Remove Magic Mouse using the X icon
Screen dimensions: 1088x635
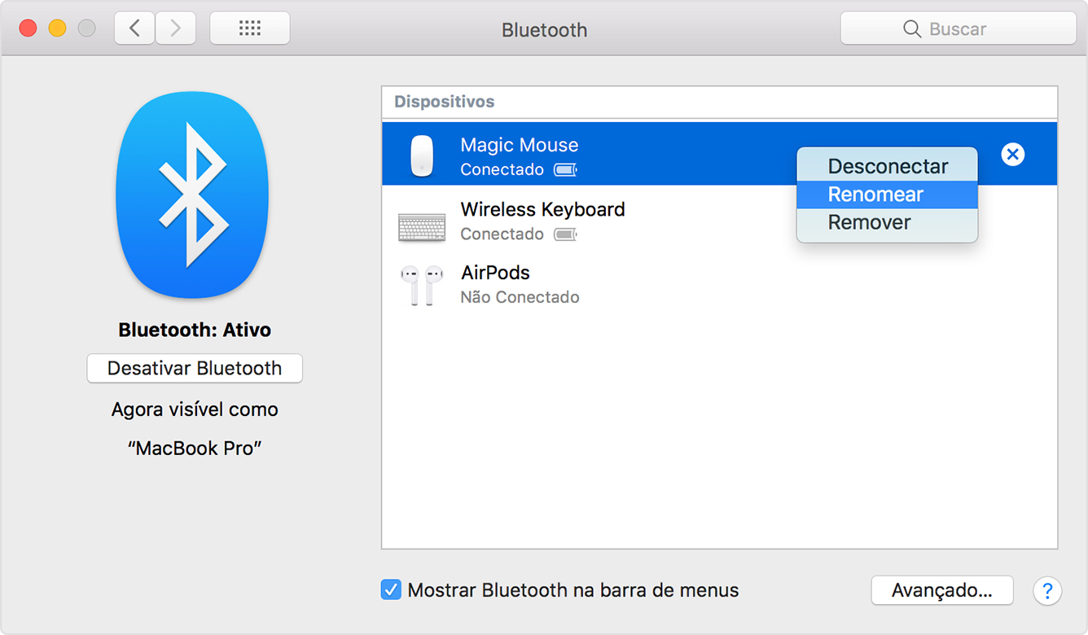(1012, 155)
